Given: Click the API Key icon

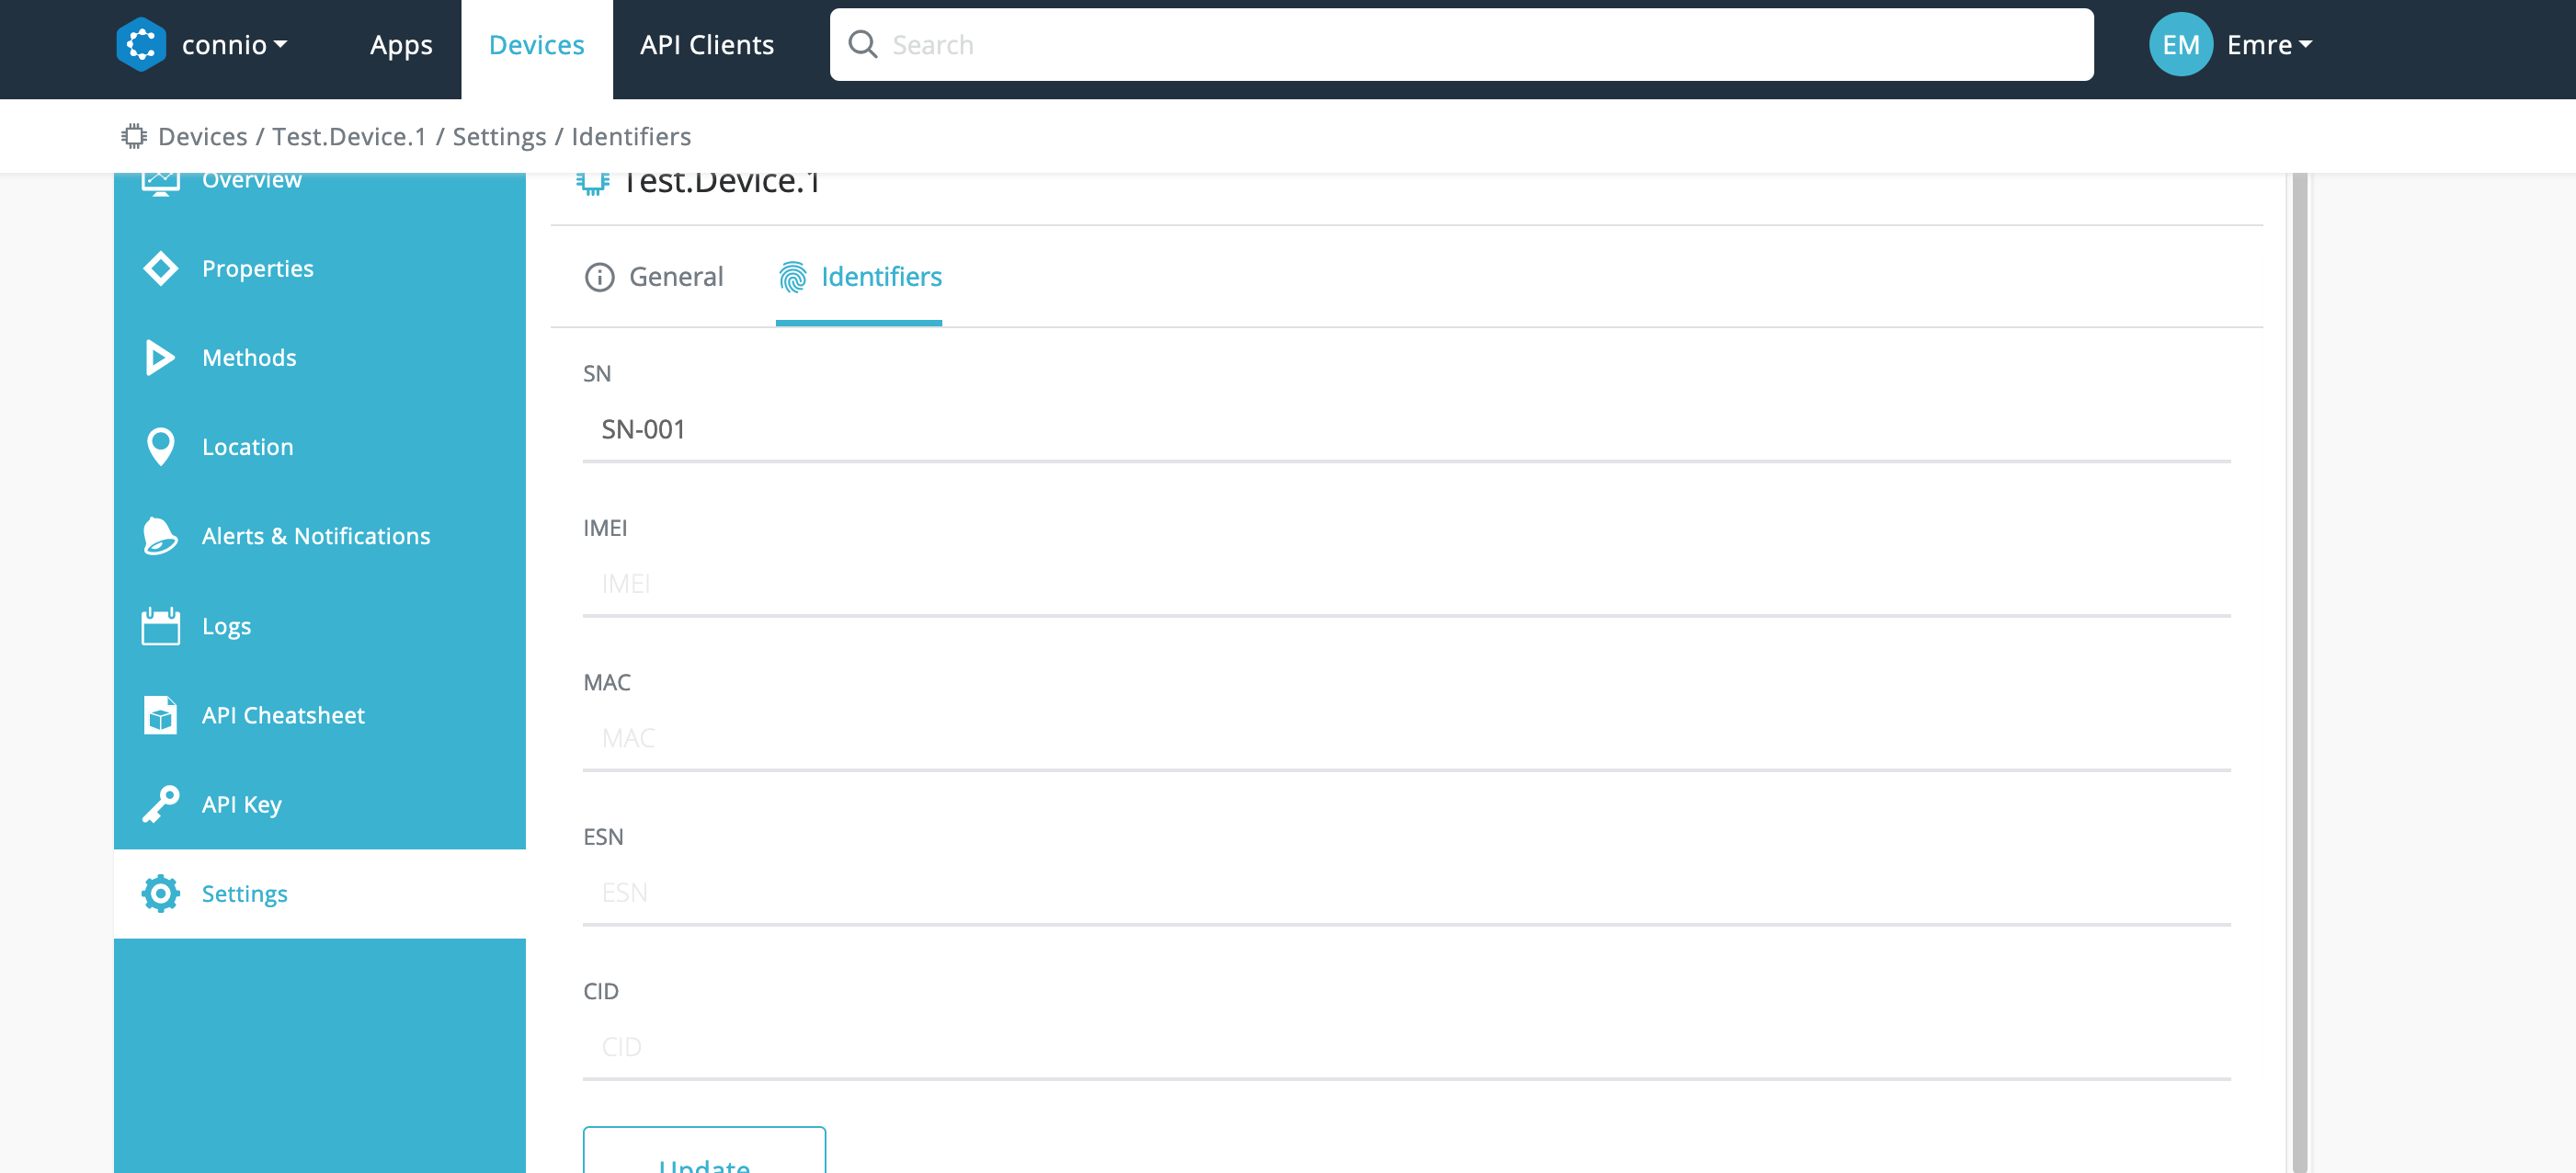Looking at the screenshot, I should [160, 804].
